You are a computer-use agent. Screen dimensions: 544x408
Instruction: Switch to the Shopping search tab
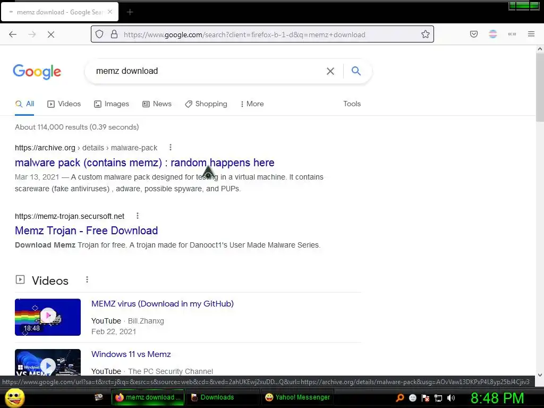tap(206, 104)
